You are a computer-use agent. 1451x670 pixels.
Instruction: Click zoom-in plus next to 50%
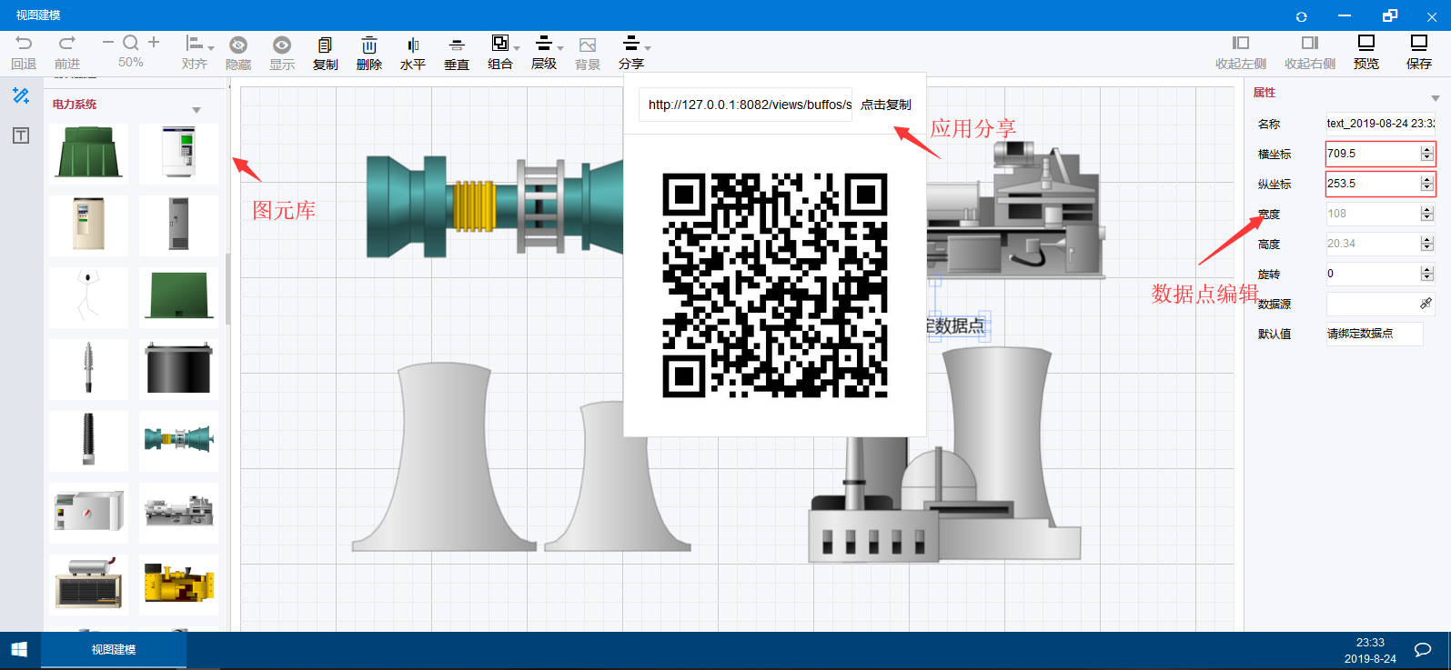[x=154, y=42]
